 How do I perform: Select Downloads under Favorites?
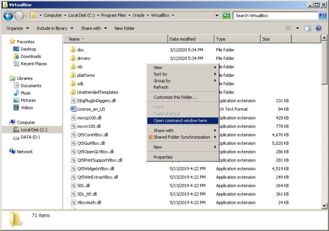31,56
